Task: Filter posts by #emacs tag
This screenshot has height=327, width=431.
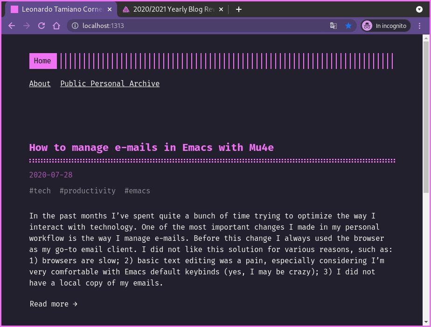Action: [x=138, y=191]
